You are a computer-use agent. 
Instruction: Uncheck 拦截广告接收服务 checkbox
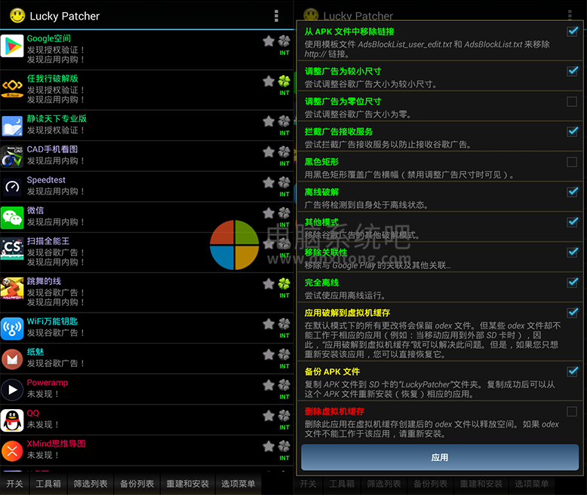point(572,132)
